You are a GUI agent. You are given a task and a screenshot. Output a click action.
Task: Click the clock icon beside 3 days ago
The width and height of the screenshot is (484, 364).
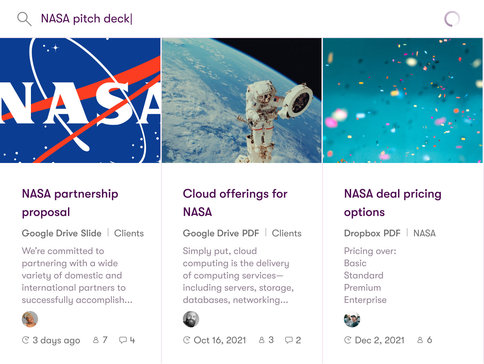25,340
